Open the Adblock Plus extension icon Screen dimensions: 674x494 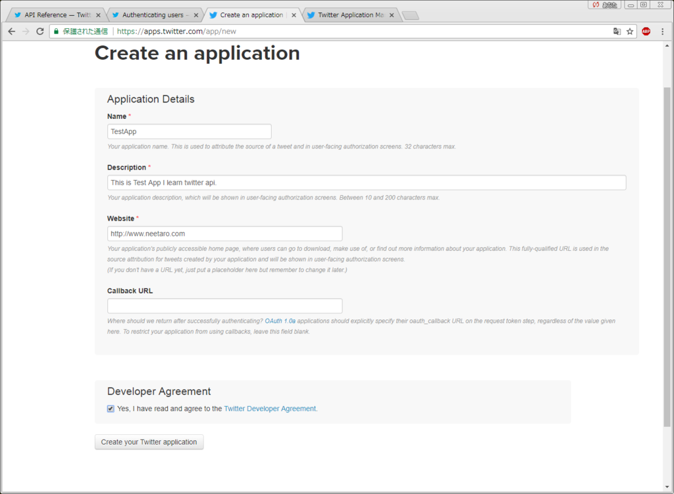pyautogui.click(x=646, y=32)
